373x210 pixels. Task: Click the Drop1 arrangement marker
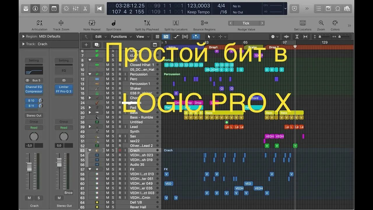[213, 47]
